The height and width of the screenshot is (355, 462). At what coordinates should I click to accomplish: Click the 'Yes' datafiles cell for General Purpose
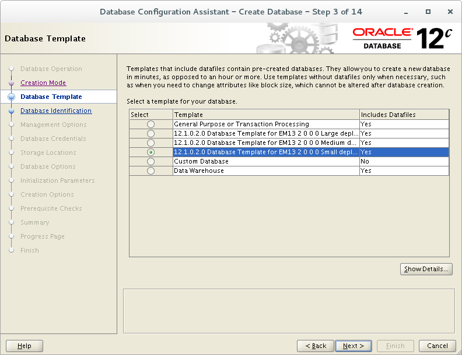[404, 124]
